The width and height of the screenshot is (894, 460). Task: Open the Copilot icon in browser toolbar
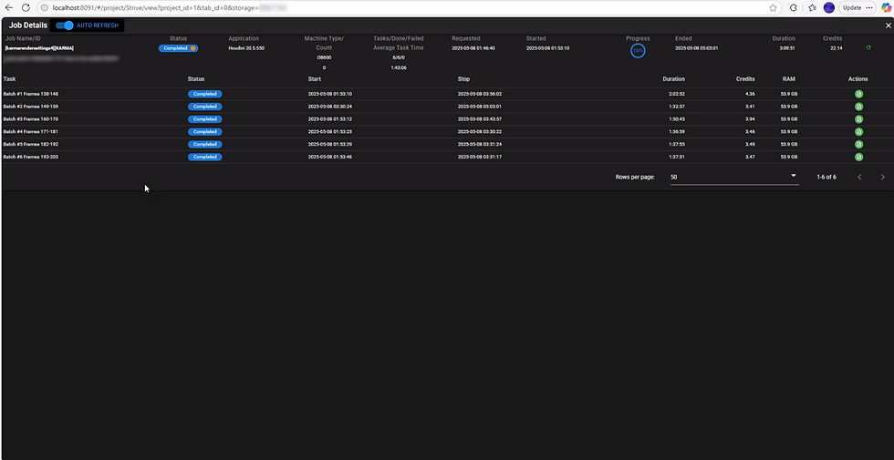[x=886, y=8]
